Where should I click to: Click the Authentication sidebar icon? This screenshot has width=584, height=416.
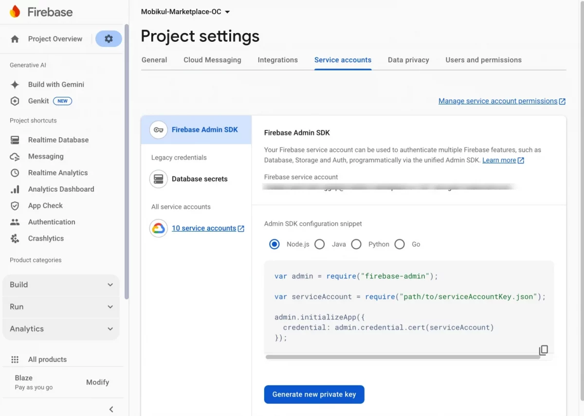[15, 222]
